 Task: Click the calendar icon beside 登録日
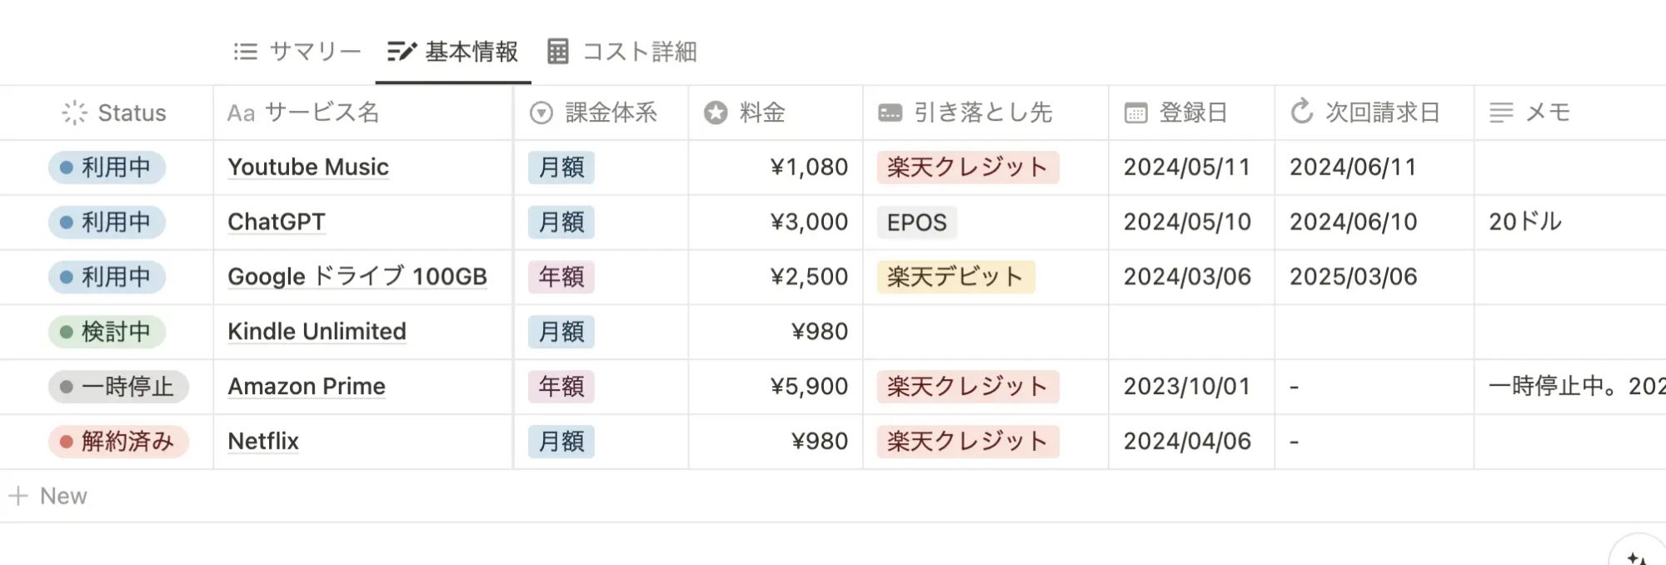1136,112
